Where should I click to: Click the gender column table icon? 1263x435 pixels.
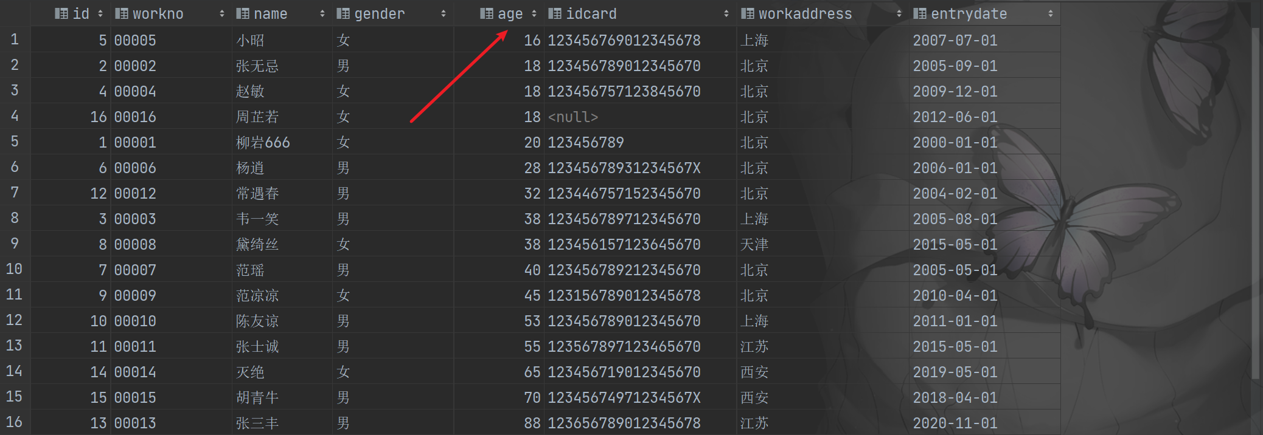click(343, 13)
